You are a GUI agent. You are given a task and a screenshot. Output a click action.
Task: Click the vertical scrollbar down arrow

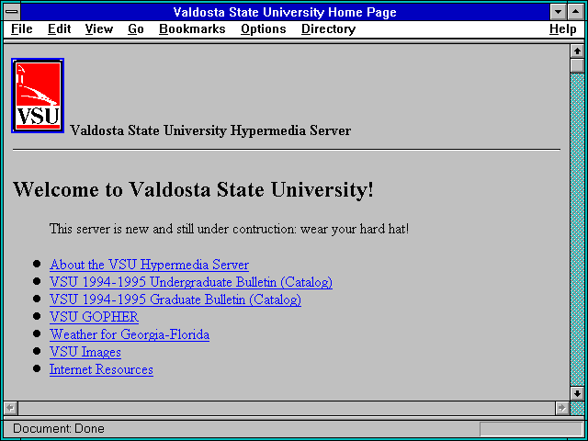[577, 393]
